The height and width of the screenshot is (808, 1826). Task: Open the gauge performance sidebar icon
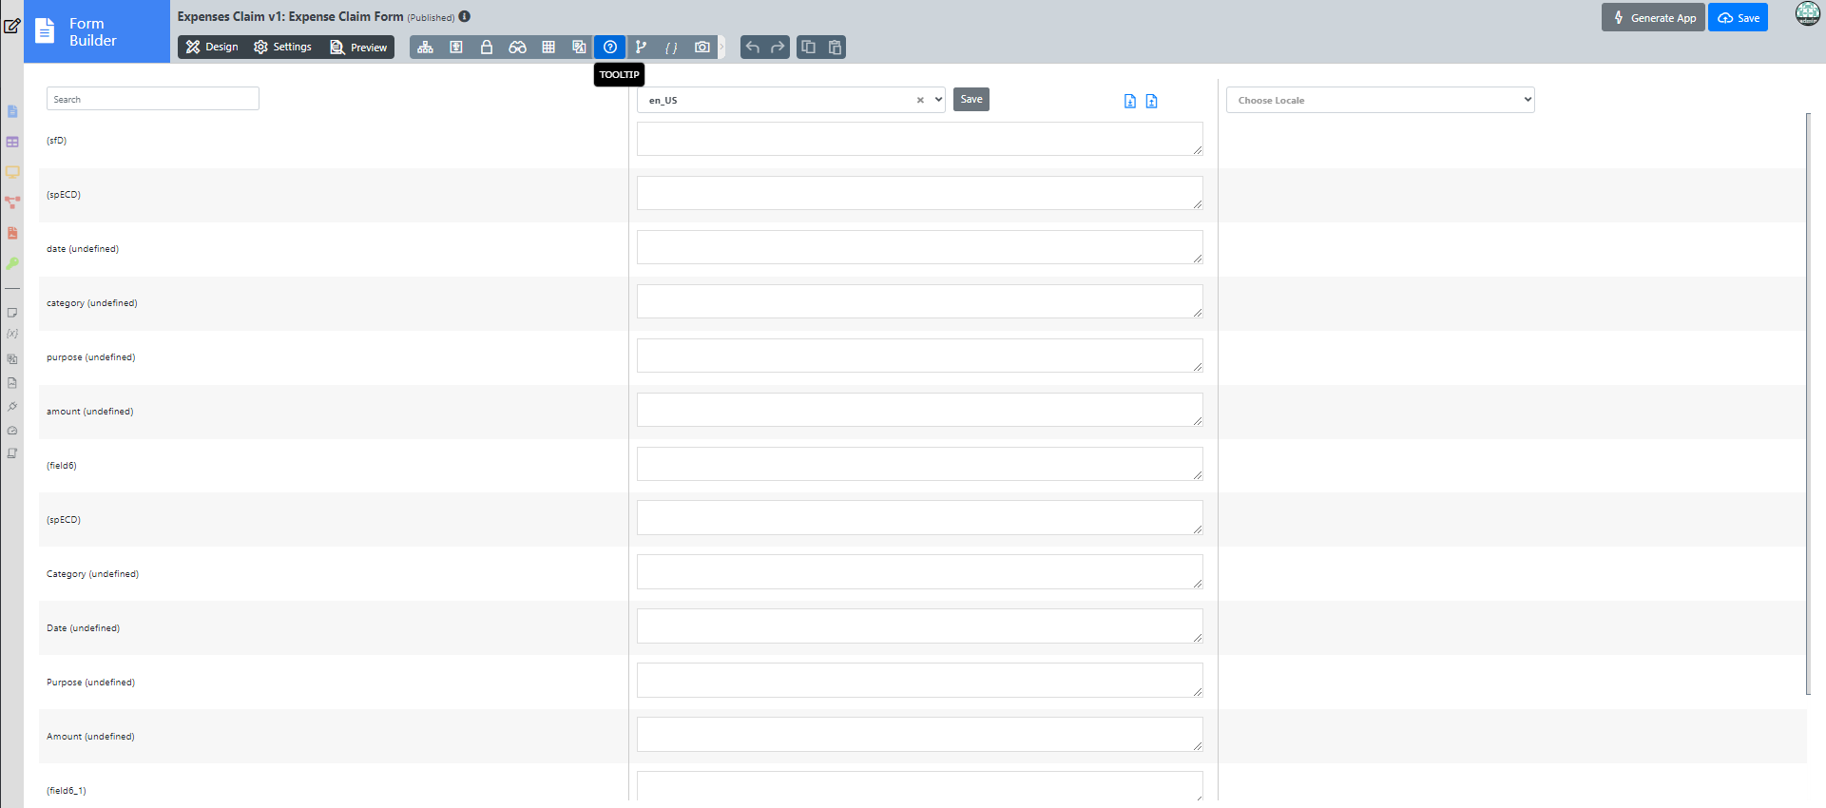point(12,431)
